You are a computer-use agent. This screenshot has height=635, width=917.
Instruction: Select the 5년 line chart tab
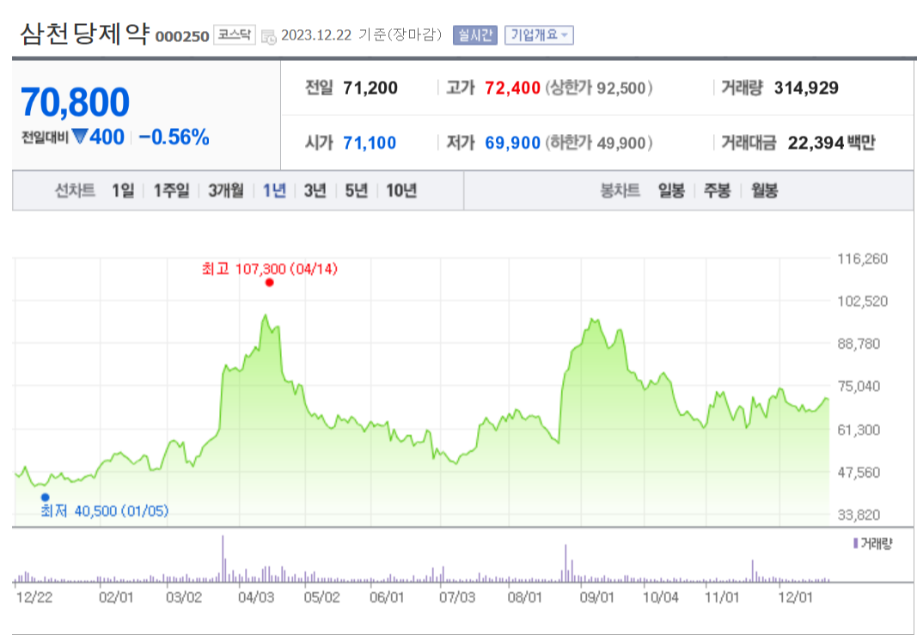(356, 191)
